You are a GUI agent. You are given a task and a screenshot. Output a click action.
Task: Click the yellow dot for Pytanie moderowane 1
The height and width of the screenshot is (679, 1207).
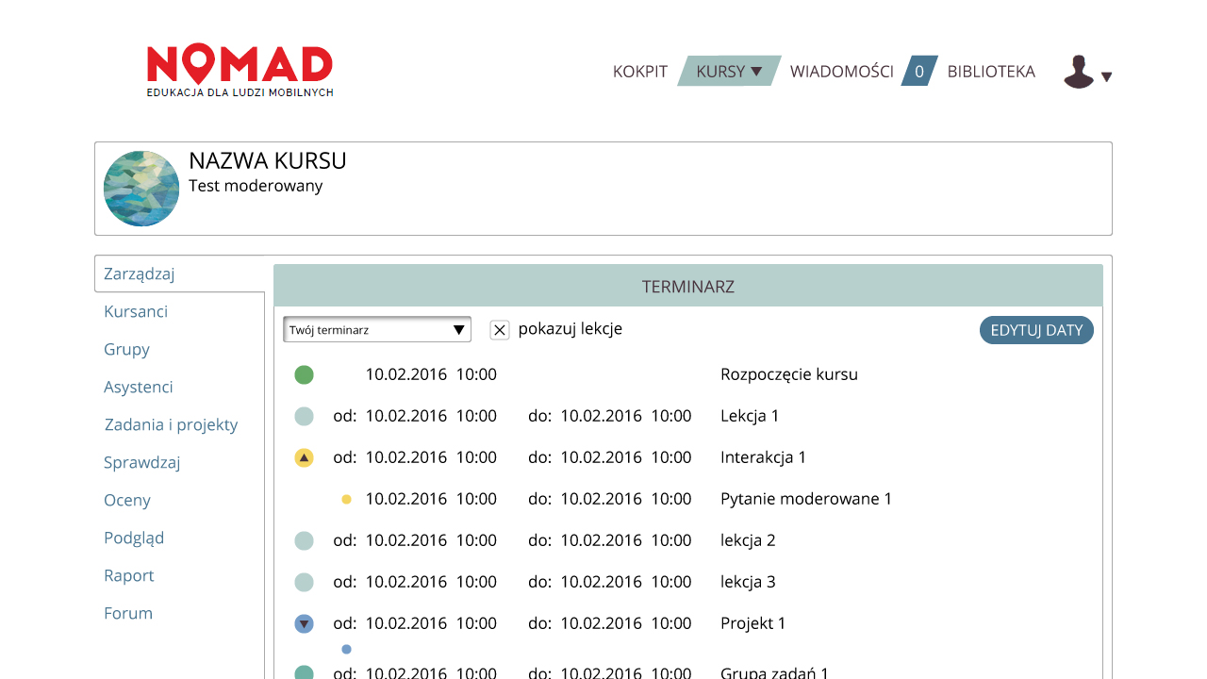[346, 499]
